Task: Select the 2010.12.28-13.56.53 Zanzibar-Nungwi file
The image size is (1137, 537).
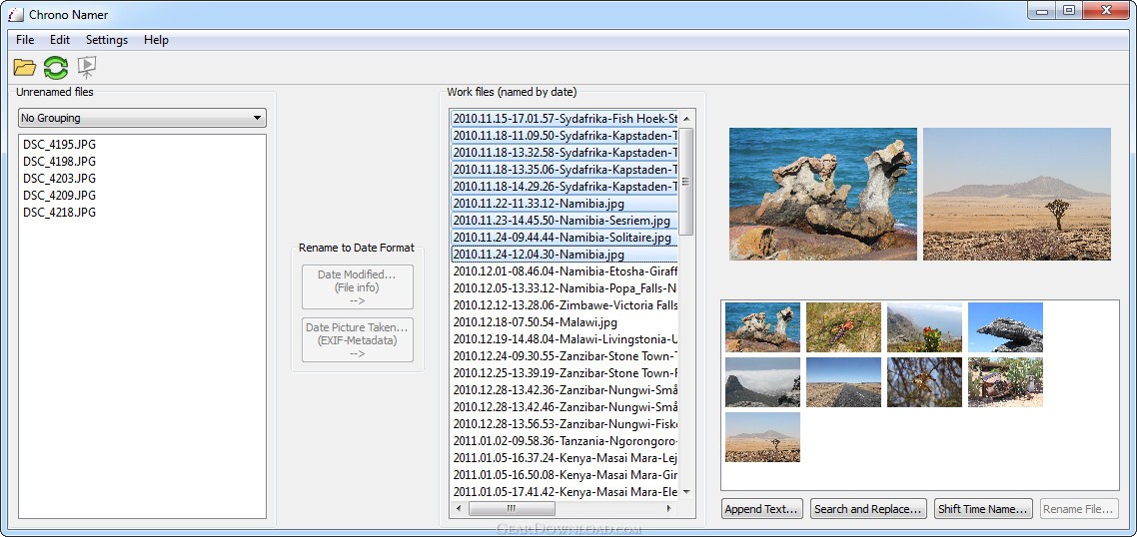Action: [x=565, y=424]
